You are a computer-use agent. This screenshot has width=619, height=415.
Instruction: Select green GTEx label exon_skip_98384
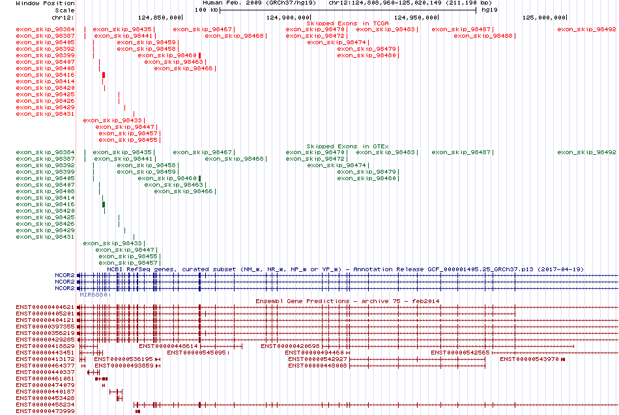45,152
